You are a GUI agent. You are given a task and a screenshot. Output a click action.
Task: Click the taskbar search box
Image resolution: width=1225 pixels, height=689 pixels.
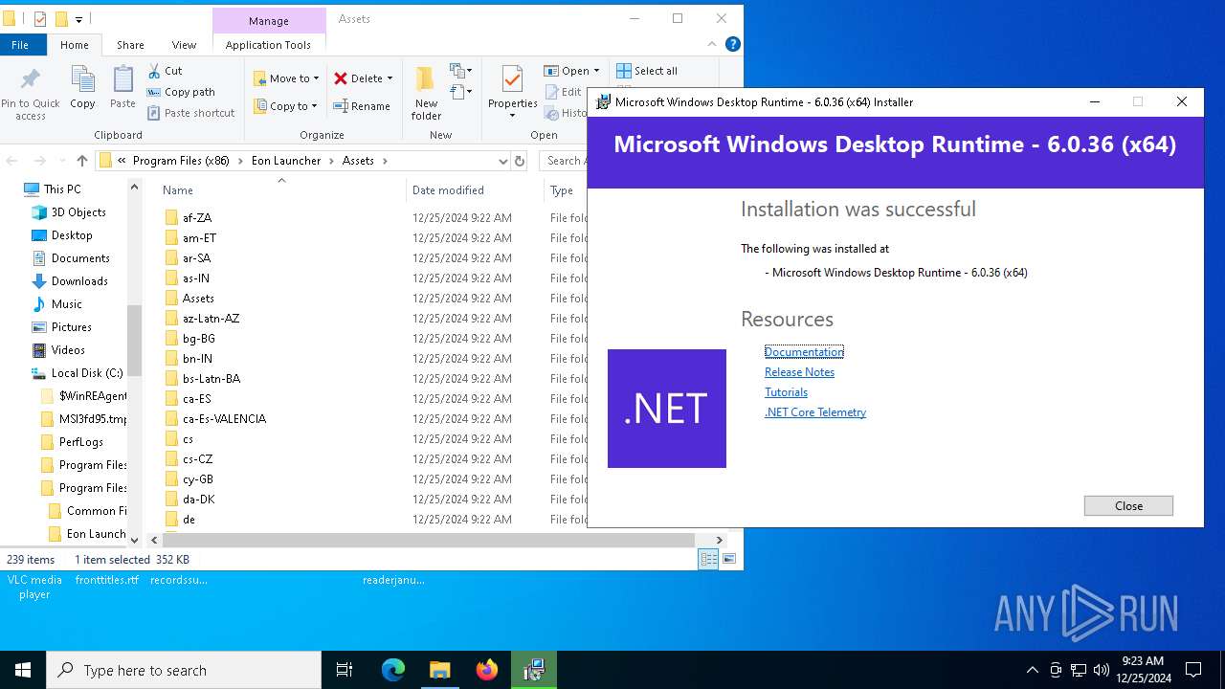coord(184,670)
